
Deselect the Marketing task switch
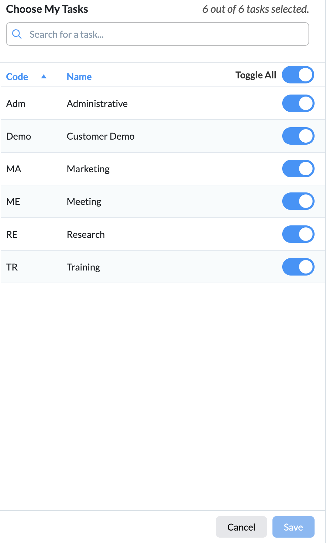click(298, 169)
